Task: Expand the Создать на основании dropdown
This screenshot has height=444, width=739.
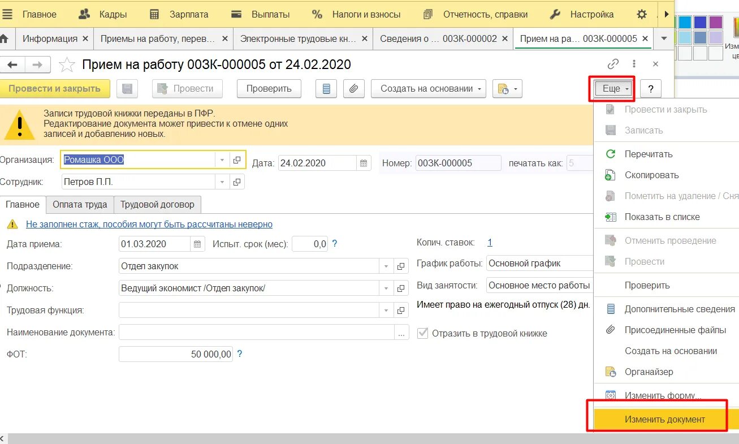Action: (429, 89)
